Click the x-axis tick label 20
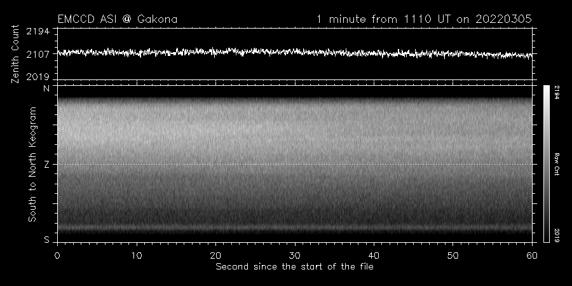This screenshot has height=286, width=572. tap(215, 255)
